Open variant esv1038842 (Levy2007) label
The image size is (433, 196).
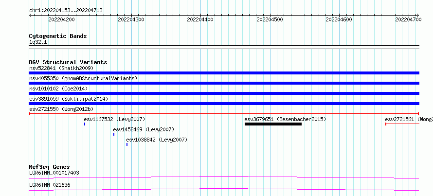click(157, 140)
